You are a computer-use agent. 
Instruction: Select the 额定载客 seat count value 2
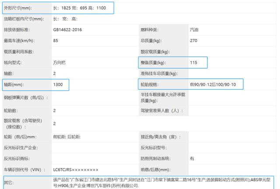click(54, 124)
